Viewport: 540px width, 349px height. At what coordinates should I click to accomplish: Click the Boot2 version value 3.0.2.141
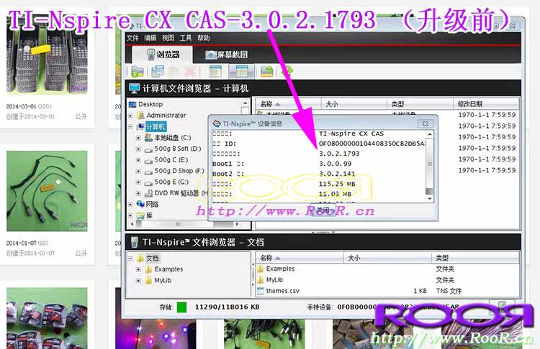337,174
